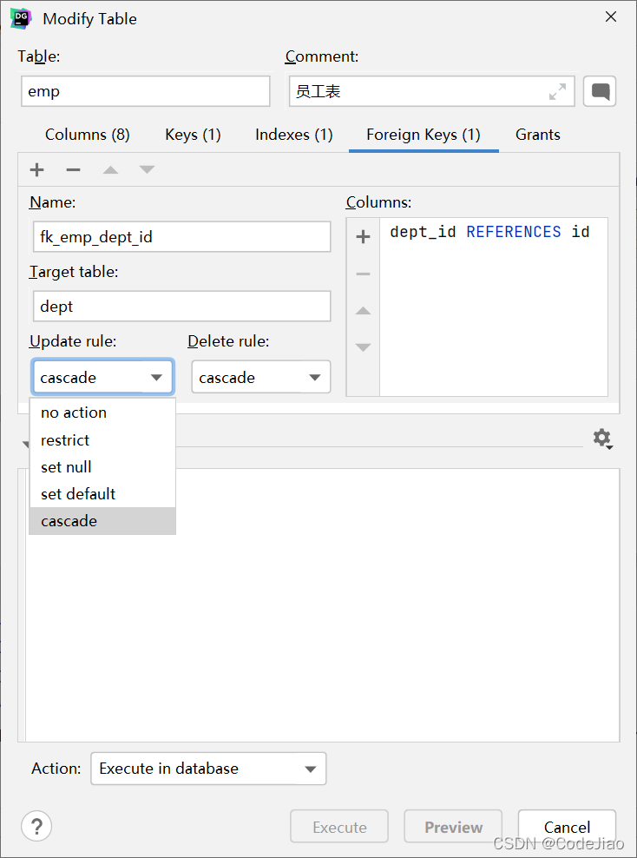Remove column reference in Columns panel

point(363,274)
